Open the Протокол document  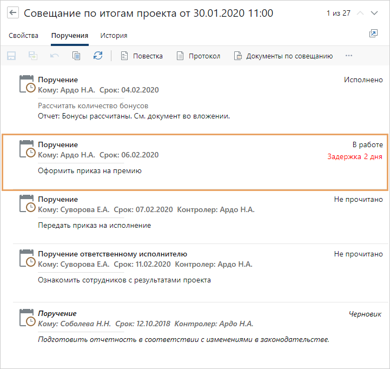pos(198,56)
